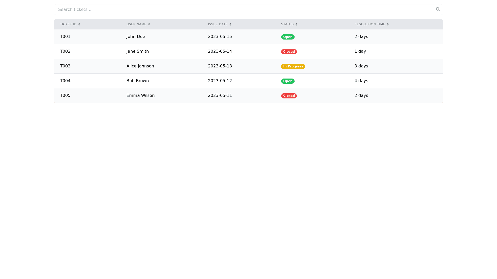
Task: Click the Closed badge for T002
Action: 289,52
